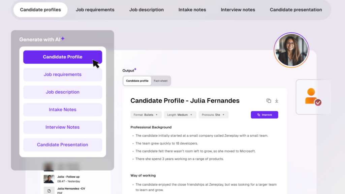The height and width of the screenshot is (194, 345).
Task: Go to the Interview notes top tab
Action: (238, 10)
